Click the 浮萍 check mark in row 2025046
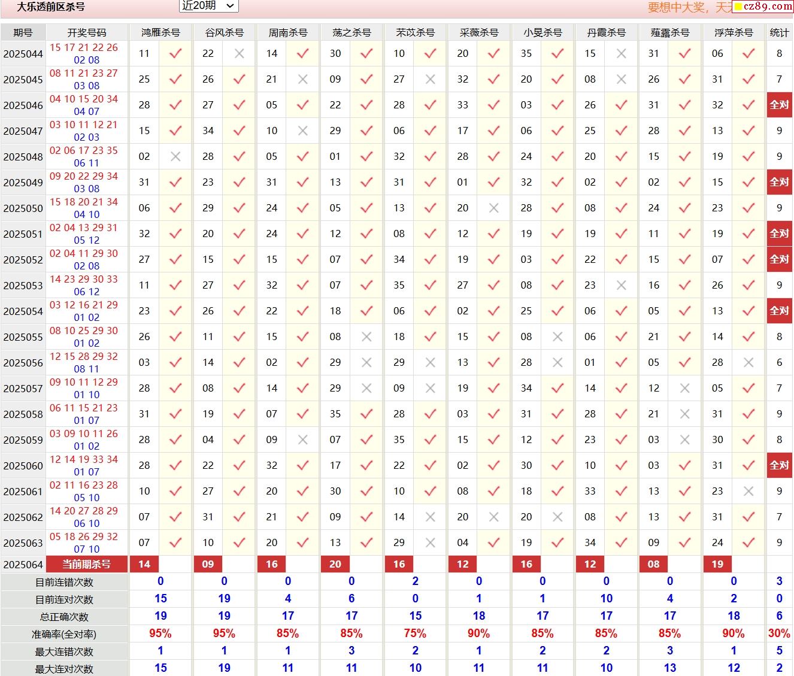Viewport: 794px width, 676px height. (x=748, y=105)
